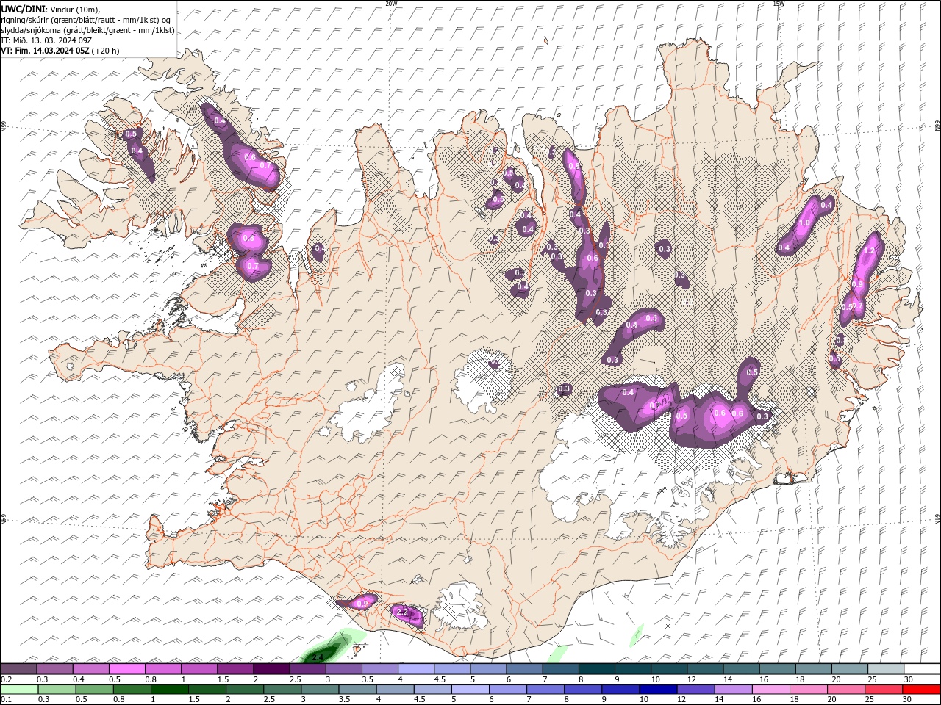The height and width of the screenshot is (705, 941).
Task: Click the 'IT: Mið. 13. 03. 2024 09Z' line
Action: pos(46,40)
